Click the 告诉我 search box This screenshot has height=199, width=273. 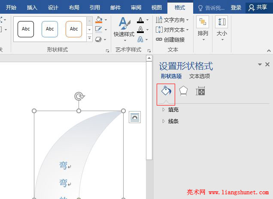[211, 8]
